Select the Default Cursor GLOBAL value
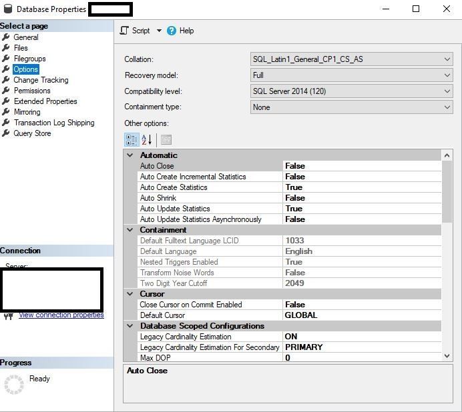The image size is (462, 412). (362, 315)
